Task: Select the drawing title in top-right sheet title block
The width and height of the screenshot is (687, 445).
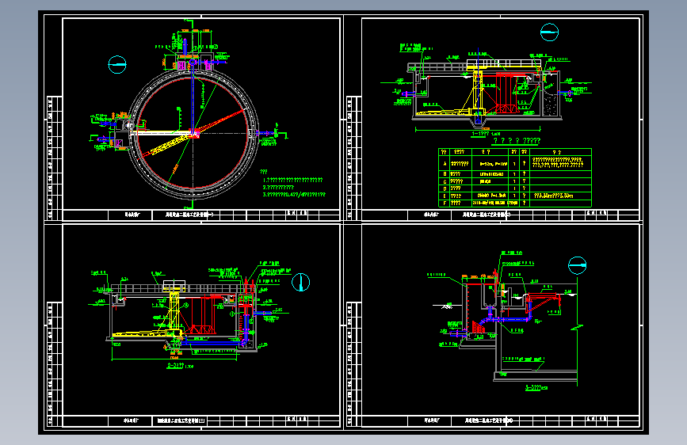Action: pyautogui.click(x=487, y=215)
